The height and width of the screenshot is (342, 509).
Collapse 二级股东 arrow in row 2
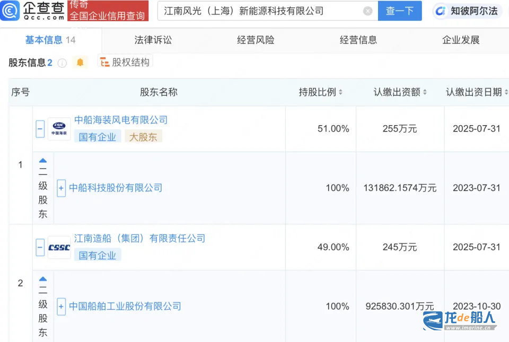[x=43, y=279]
